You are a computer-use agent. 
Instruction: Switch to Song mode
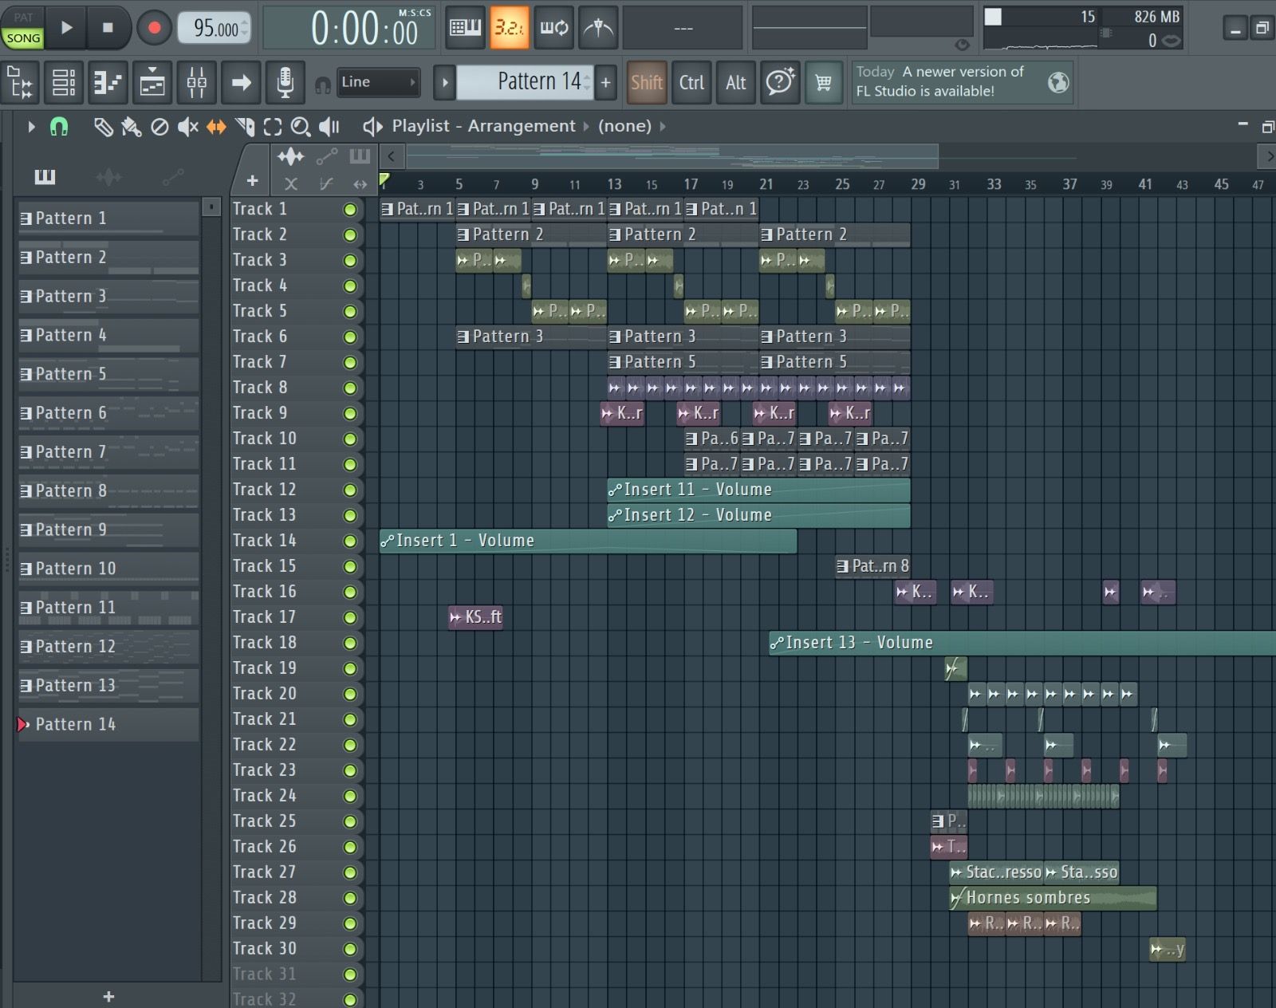tap(23, 37)
